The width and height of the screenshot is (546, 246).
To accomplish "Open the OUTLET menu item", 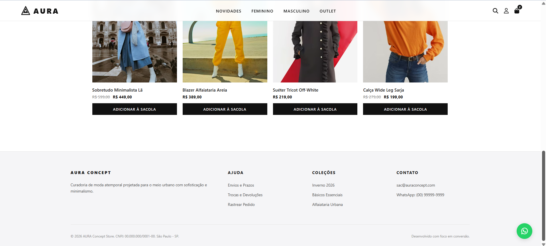I will [328, 11].
